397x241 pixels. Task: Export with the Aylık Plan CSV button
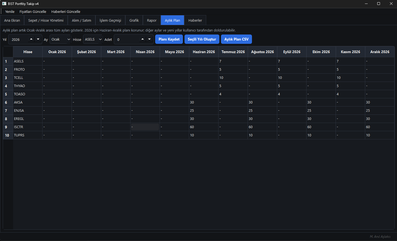pos(236,39)
